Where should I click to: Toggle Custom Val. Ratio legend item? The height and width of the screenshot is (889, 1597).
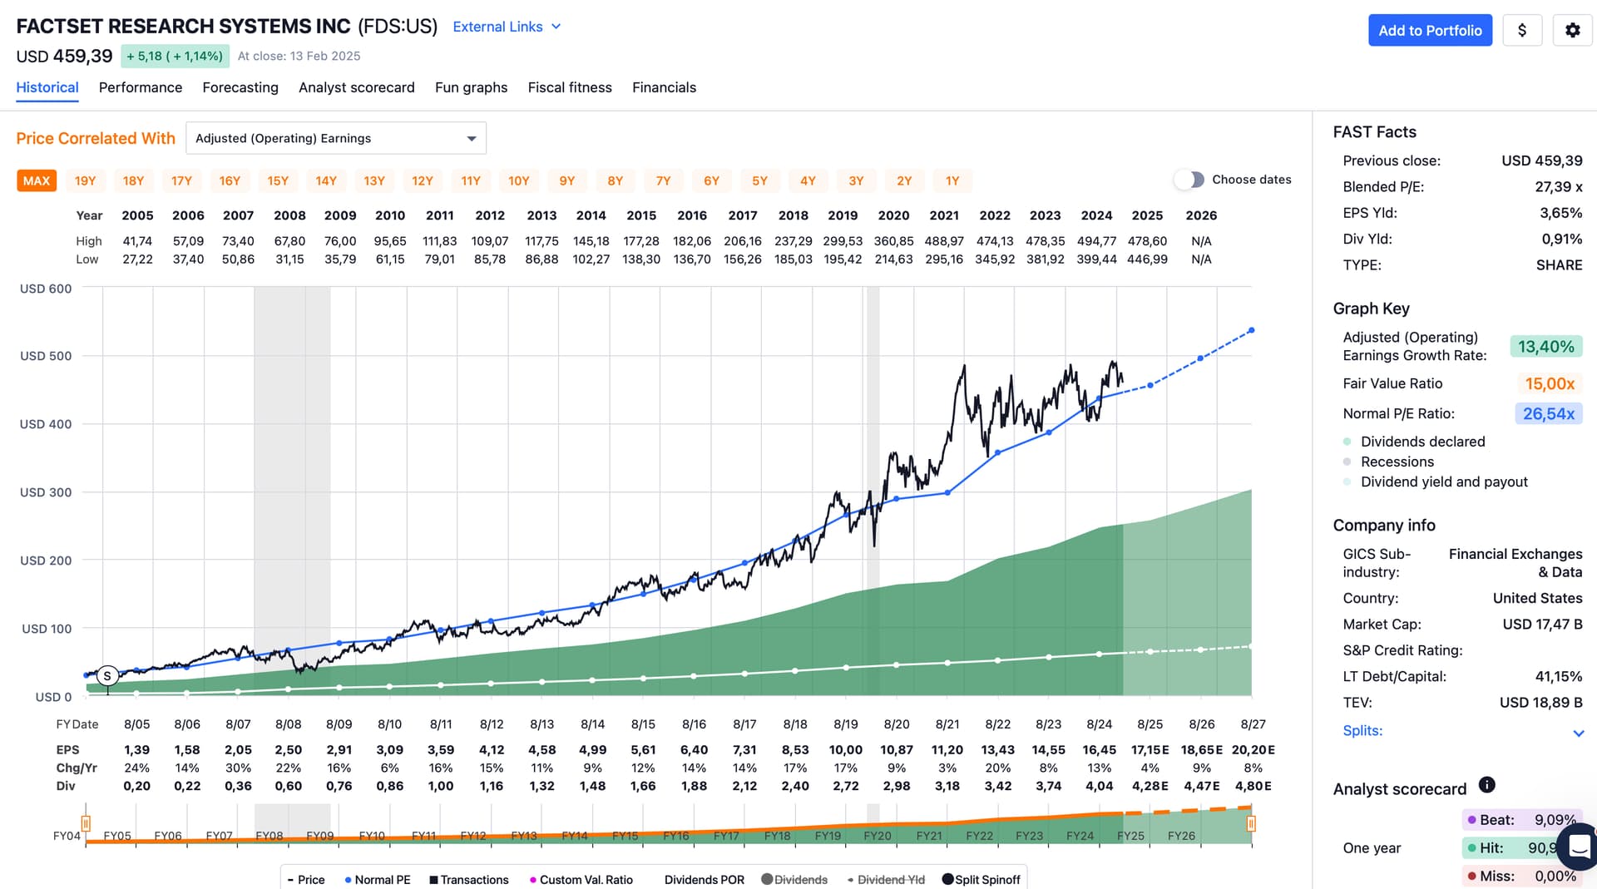(x=581, y=880)
